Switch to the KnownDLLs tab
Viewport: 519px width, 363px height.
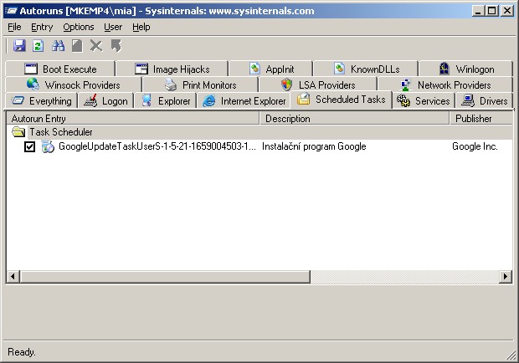pyautogui.click(x=366, y=69)
